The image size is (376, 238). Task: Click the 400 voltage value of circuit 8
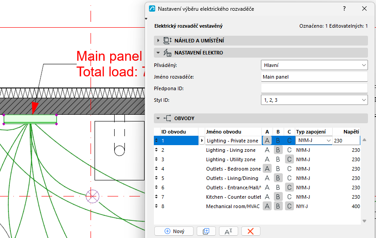(356, 206)
